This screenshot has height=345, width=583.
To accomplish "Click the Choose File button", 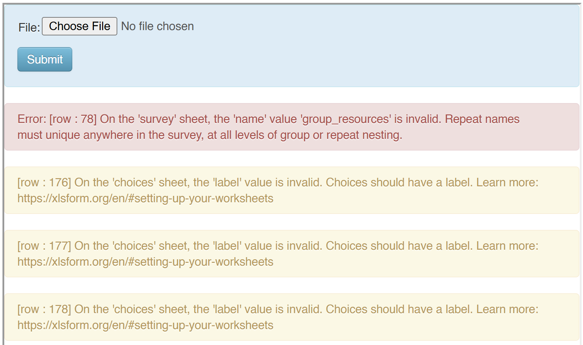I will (x=79, y=26).
